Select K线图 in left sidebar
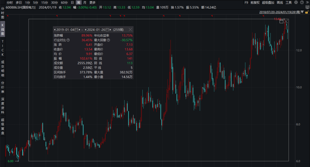 pos(3,30)
